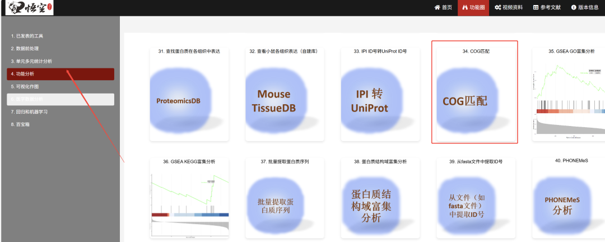This screenshot has height=242, width=605.
Task: Select sidebar item 5. 可视化作图
Action: tap(61, 86)
